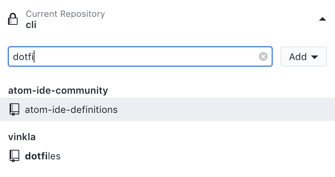This screenshot has height=177, width=335.
Task: Click the vinkla owner group header
Action: (22, 137)
